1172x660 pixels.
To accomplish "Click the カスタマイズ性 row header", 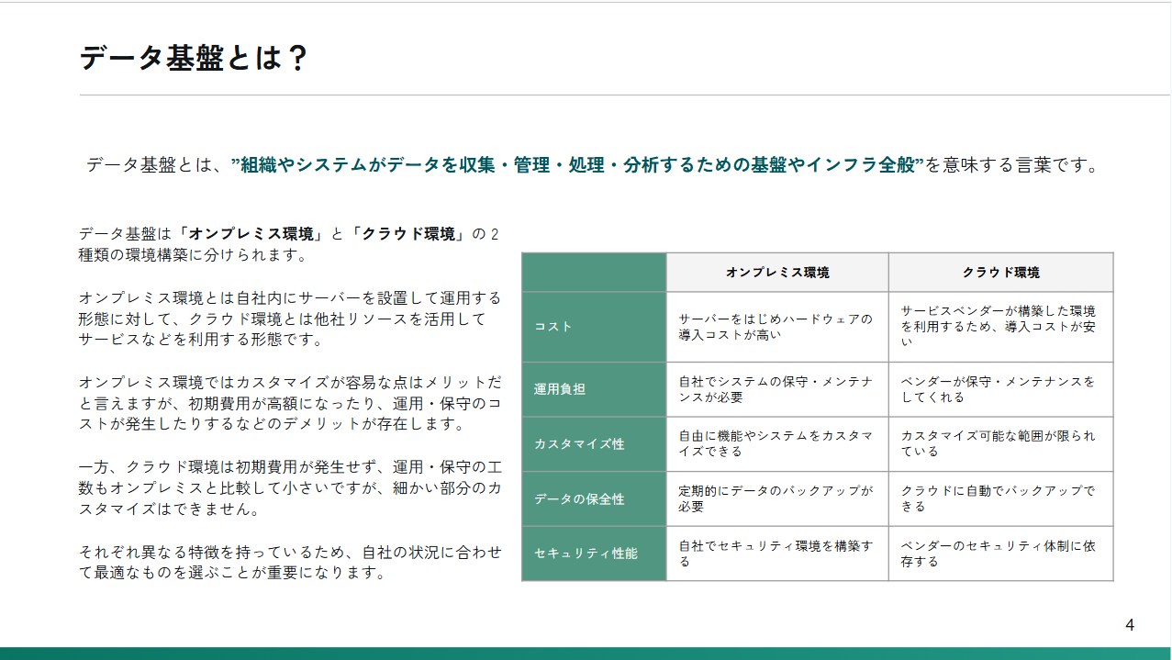I will (593, 444).
